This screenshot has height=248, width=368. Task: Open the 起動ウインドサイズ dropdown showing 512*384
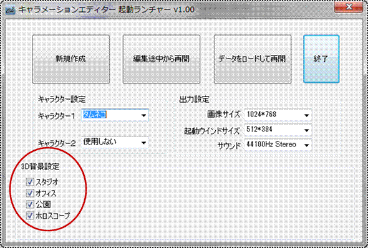pos(278,130)
